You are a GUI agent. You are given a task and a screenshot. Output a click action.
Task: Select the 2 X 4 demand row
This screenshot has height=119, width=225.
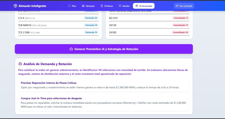(58, 18)
